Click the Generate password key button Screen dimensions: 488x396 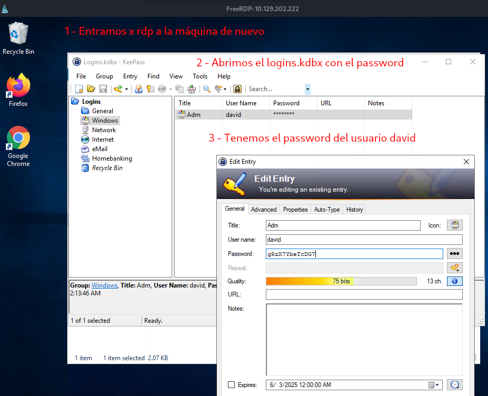(x=454, y=268)
